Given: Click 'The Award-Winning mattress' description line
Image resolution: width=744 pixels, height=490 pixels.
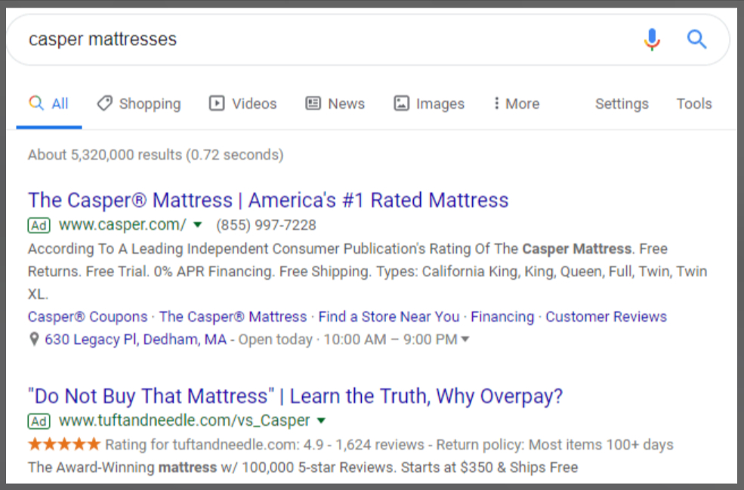Looking at the screenshot, I should tap(303, 467).
